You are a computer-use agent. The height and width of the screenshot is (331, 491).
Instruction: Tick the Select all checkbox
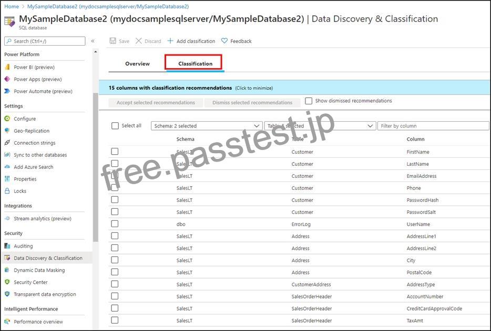coord(115,126)
